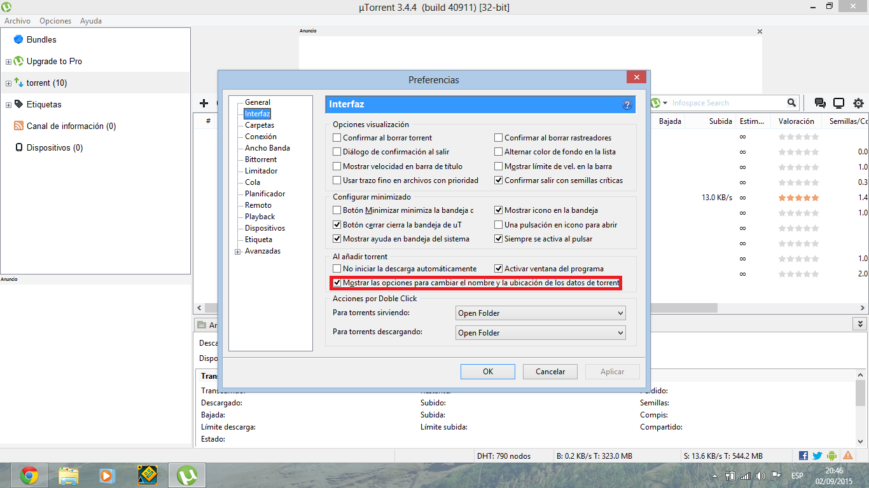This screenshot has height=488, width=869.
Task: Select General in preferences tree
Action: click(258, 102)
